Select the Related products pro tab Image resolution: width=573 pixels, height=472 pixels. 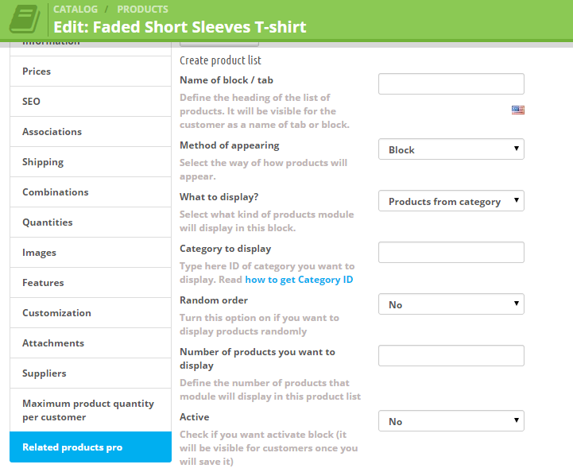pos(90,447)
